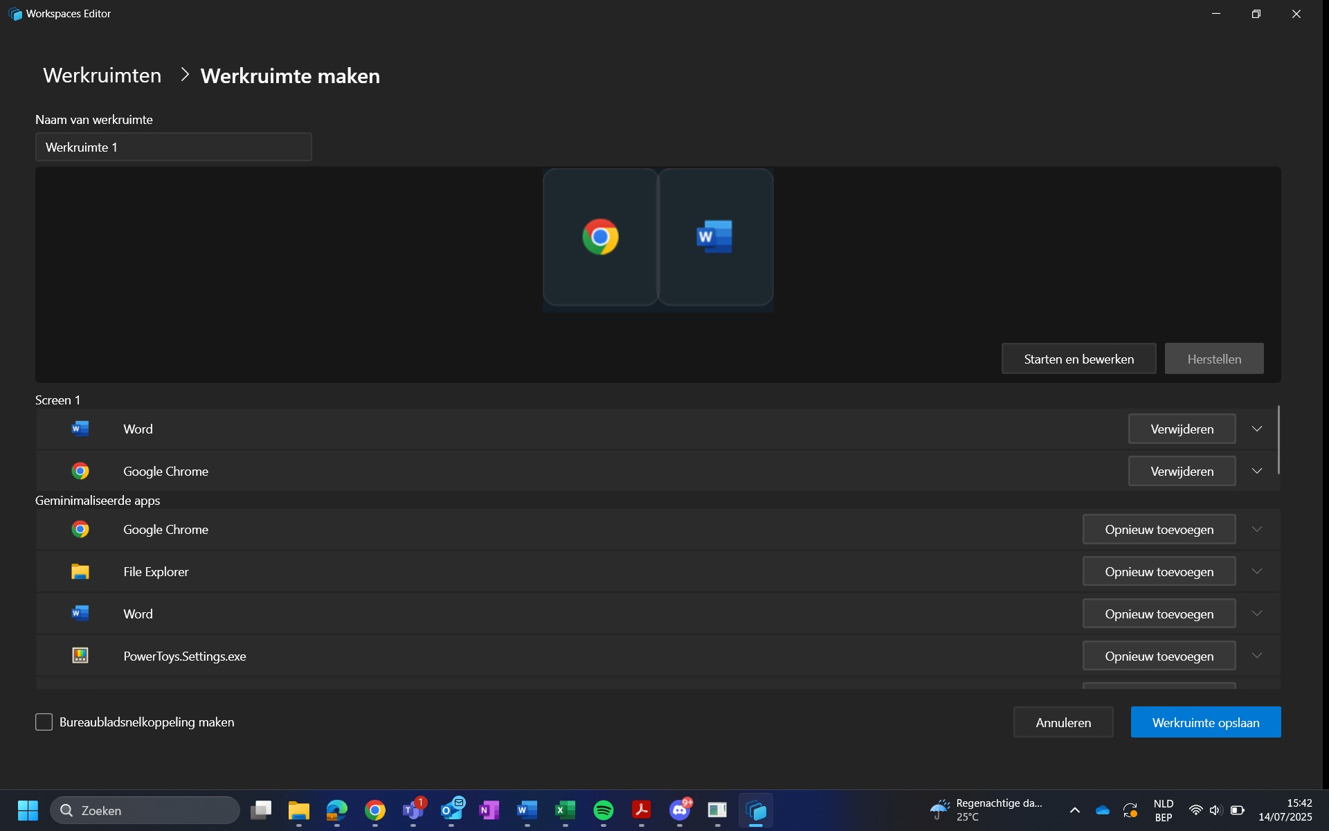
Task: Click the Word icon in the Screen 1 list
Action: (80, 429)
